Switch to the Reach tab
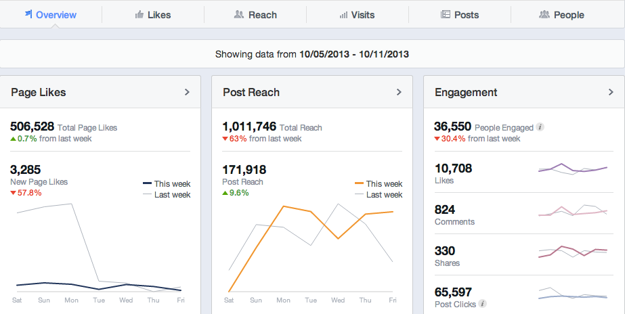The width and height of the screenshot is (625, 314). pos(255,15)
